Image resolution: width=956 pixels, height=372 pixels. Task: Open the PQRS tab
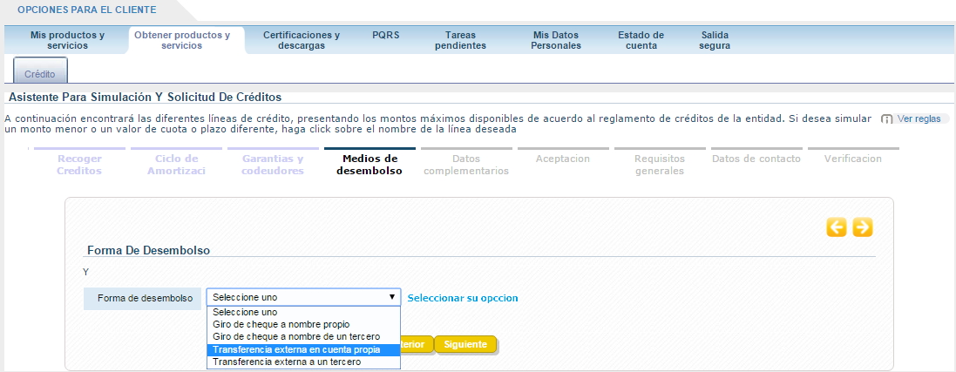(385, 36)
